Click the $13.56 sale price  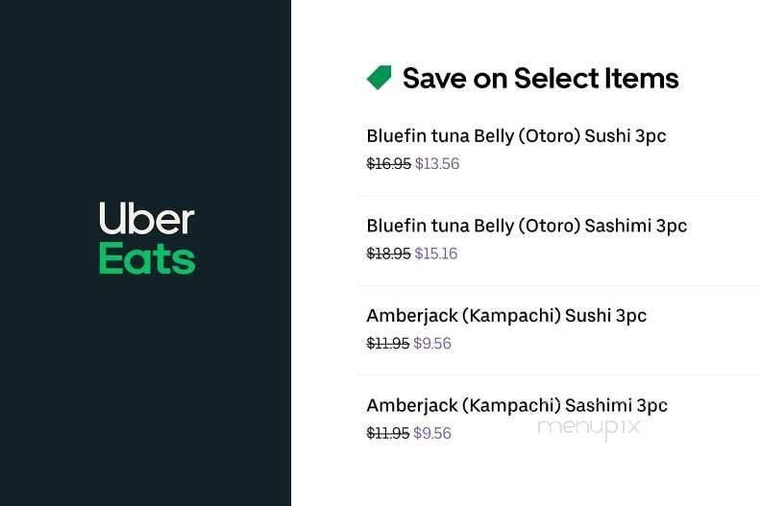tap(437, 164)
